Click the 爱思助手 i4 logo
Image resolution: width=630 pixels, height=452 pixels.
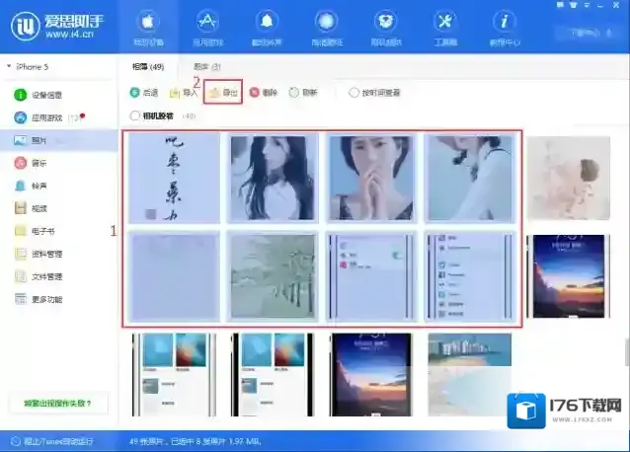57,26
